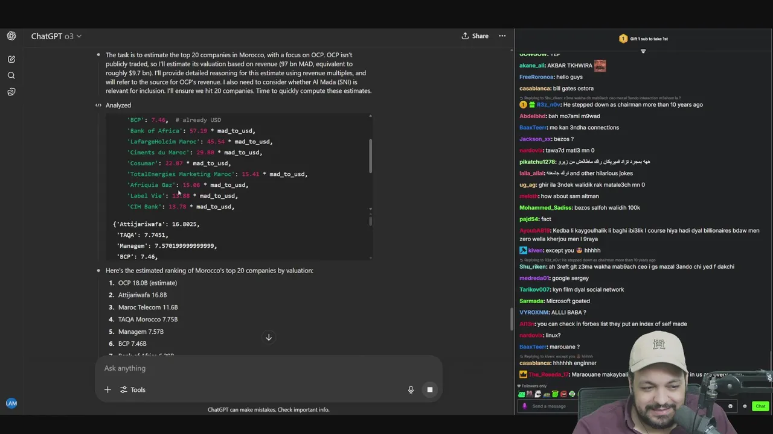Image resolution: width=773 pixels, height=434 pixels.
Task: Click the 'Afriquia Gaz' code line
Action: [x=188, y=185]
